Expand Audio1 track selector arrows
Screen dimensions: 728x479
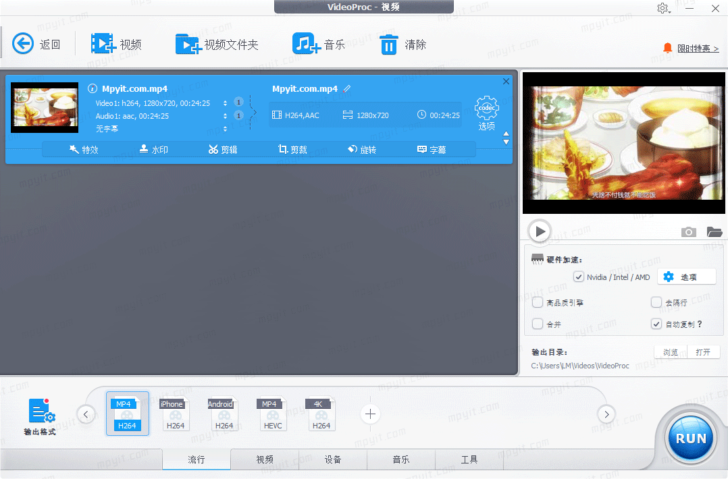click(225, 116)
